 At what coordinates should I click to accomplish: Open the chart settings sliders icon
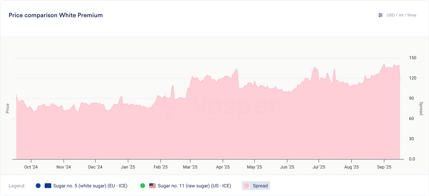tap(380, 15)
